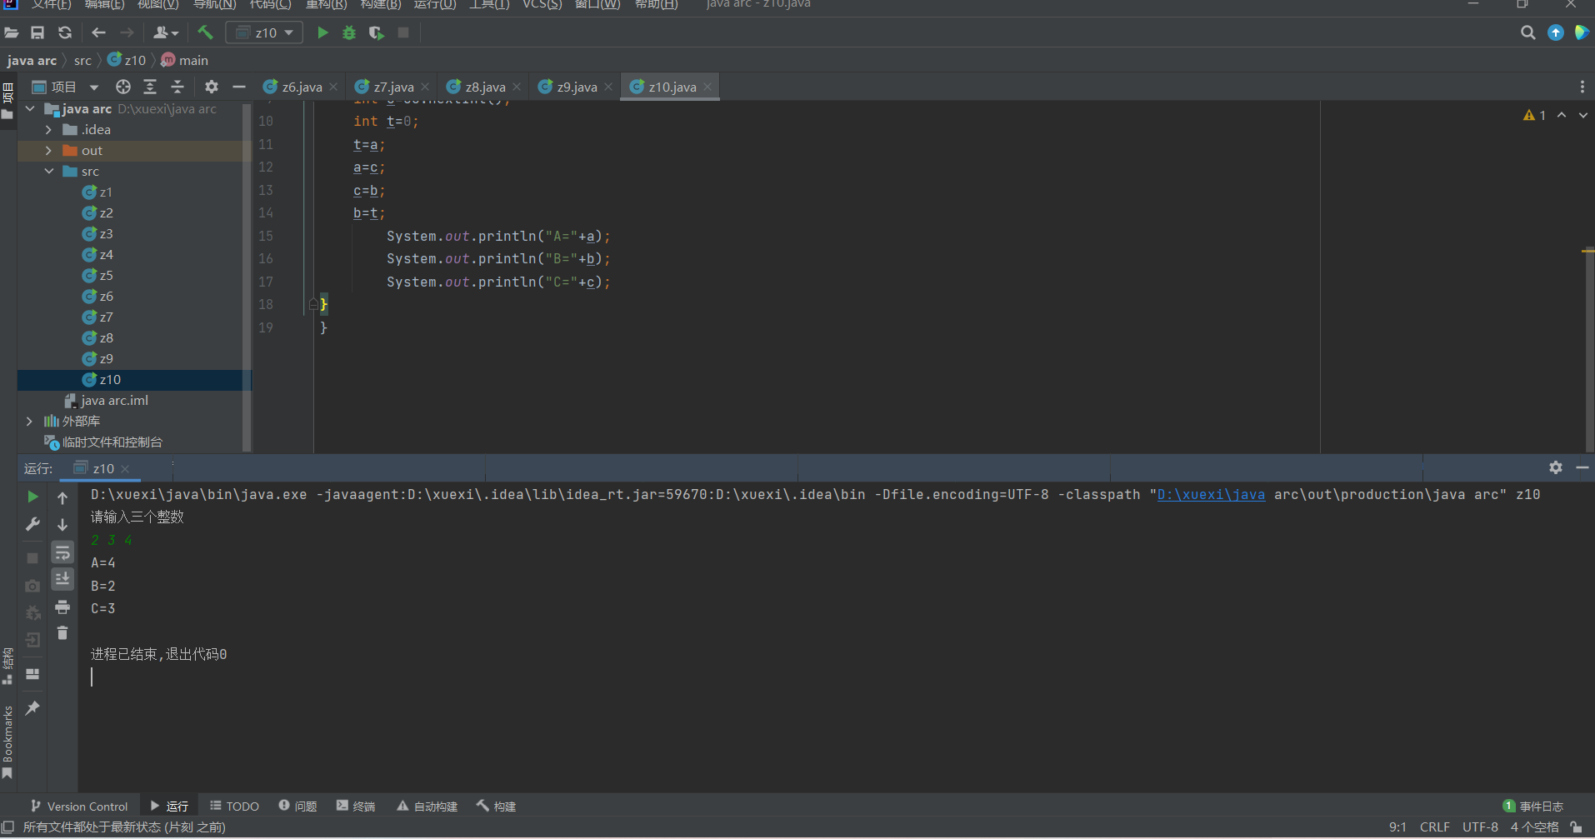
Task: Expand the 外部库 node
Action: pos(30,422)
